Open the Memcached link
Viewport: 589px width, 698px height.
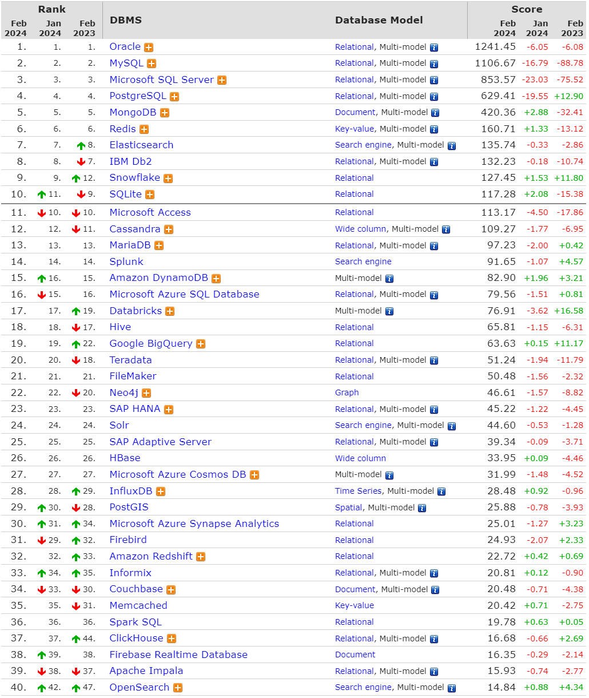pos(138,605)
